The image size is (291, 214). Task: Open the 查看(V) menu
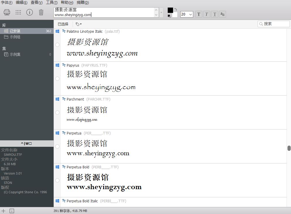point(37,3)
